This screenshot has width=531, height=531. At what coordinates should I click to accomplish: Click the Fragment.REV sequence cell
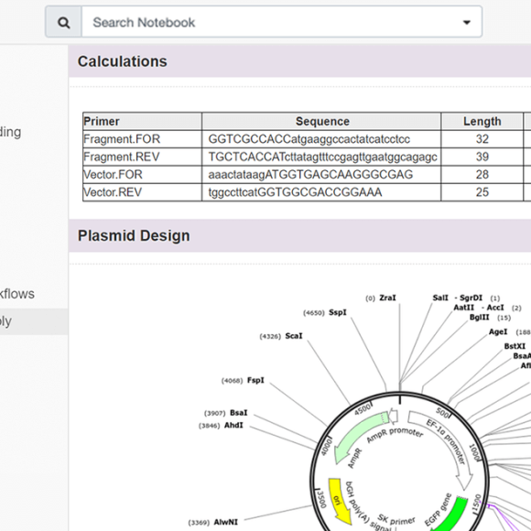[x=321, y=157]
